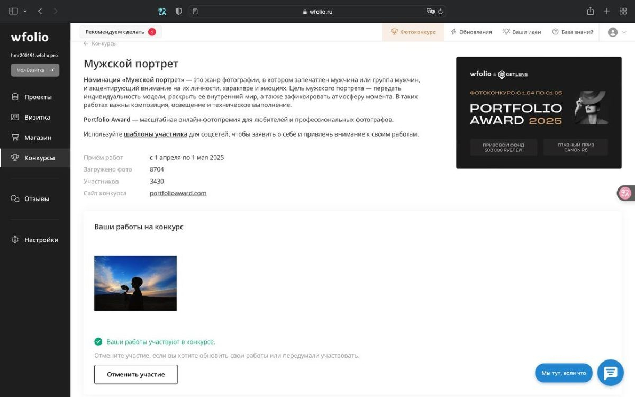Open the translation extension icon in the Safari toolbar
This screenshot has height=397, width=635.
(x=162, y=11)
